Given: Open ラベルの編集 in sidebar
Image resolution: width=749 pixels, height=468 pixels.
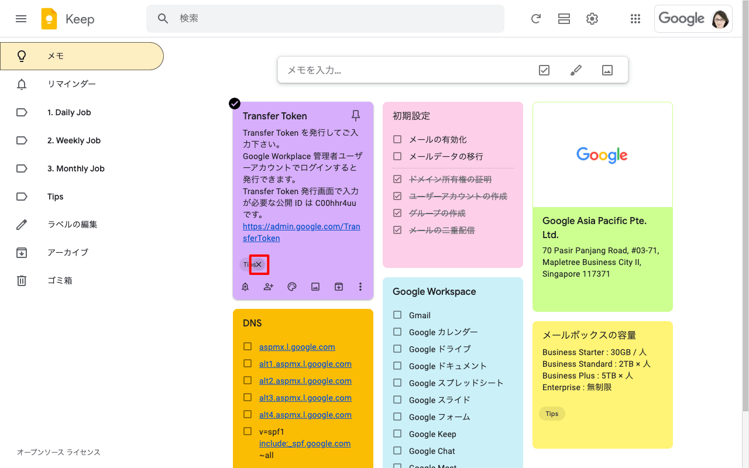Looking at the screenshot, I should pos(82,225).
